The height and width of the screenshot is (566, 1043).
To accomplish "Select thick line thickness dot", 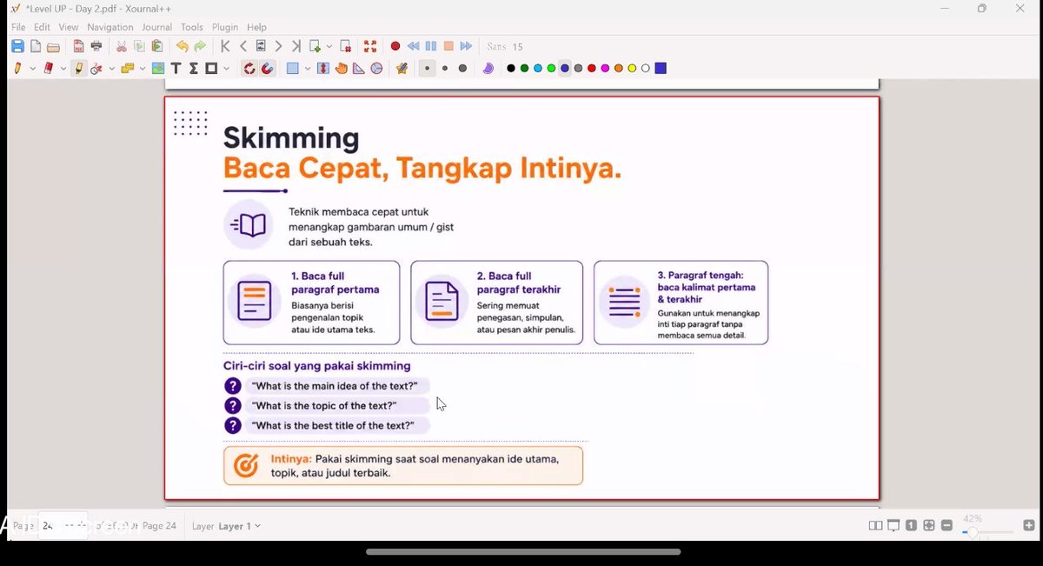I will 462,68.
